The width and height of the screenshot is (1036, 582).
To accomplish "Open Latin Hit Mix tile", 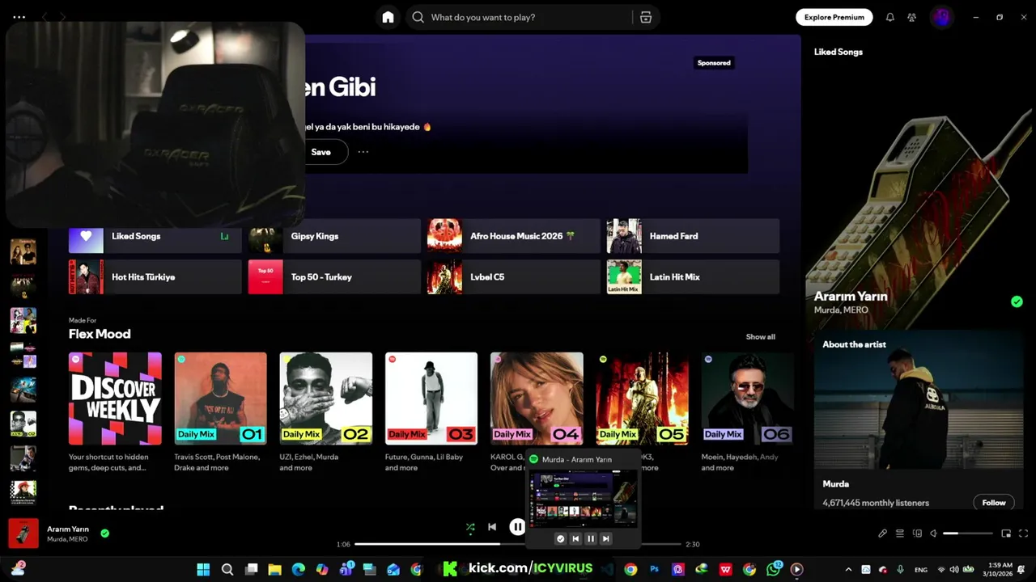I will coord(693,276).
